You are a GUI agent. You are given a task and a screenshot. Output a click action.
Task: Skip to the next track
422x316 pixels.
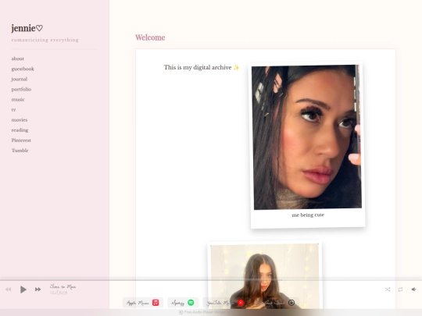38,289
